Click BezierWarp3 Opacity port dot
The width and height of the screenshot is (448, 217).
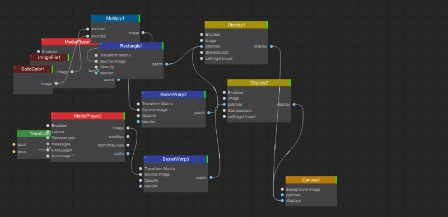point(141,181)
